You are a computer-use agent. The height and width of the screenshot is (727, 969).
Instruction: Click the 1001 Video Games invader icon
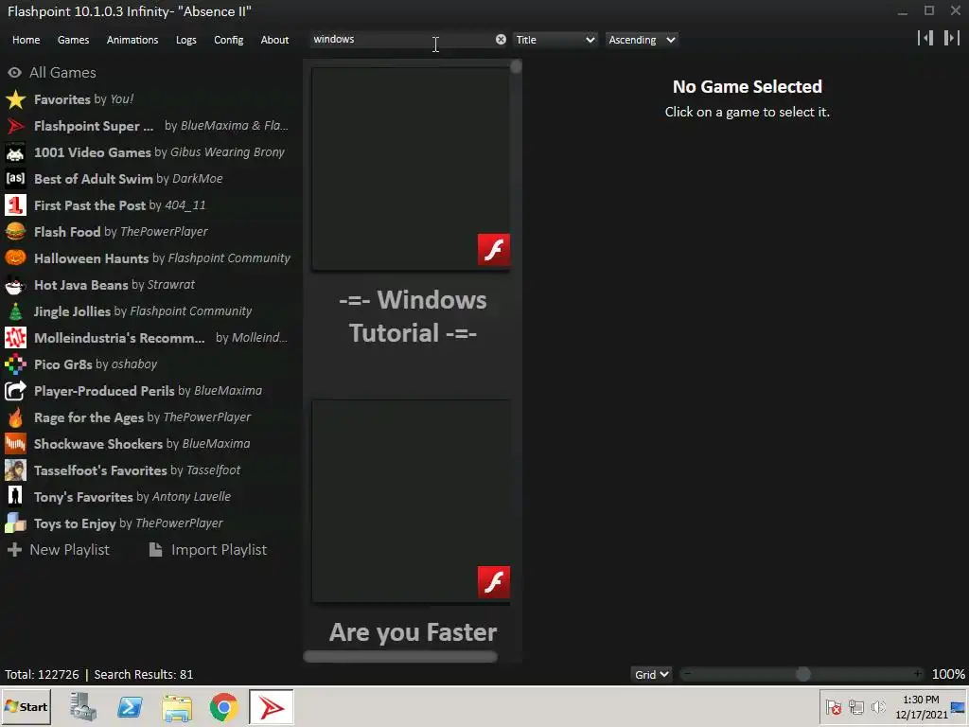coord(15,152)
